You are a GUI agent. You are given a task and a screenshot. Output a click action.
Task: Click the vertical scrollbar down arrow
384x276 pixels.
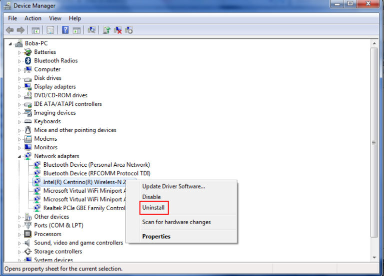[374, 258]
